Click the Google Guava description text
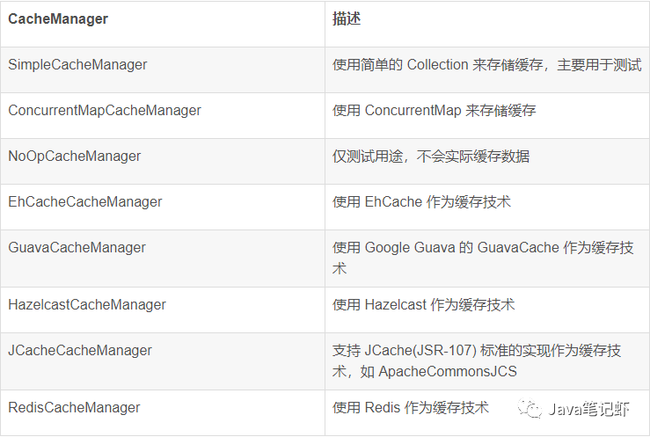Viewport: 650px width, 437px height. click(x=483, y=258)
